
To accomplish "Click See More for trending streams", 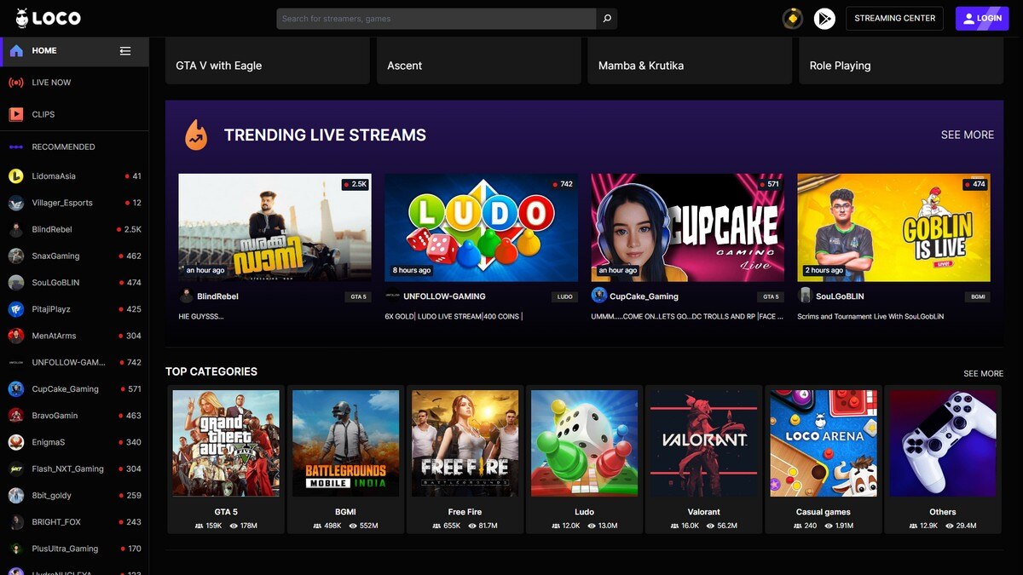I will (967, 135).
